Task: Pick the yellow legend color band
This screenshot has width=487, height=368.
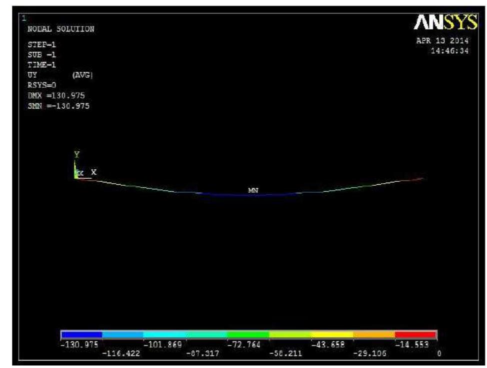Action: coord(332,335)
